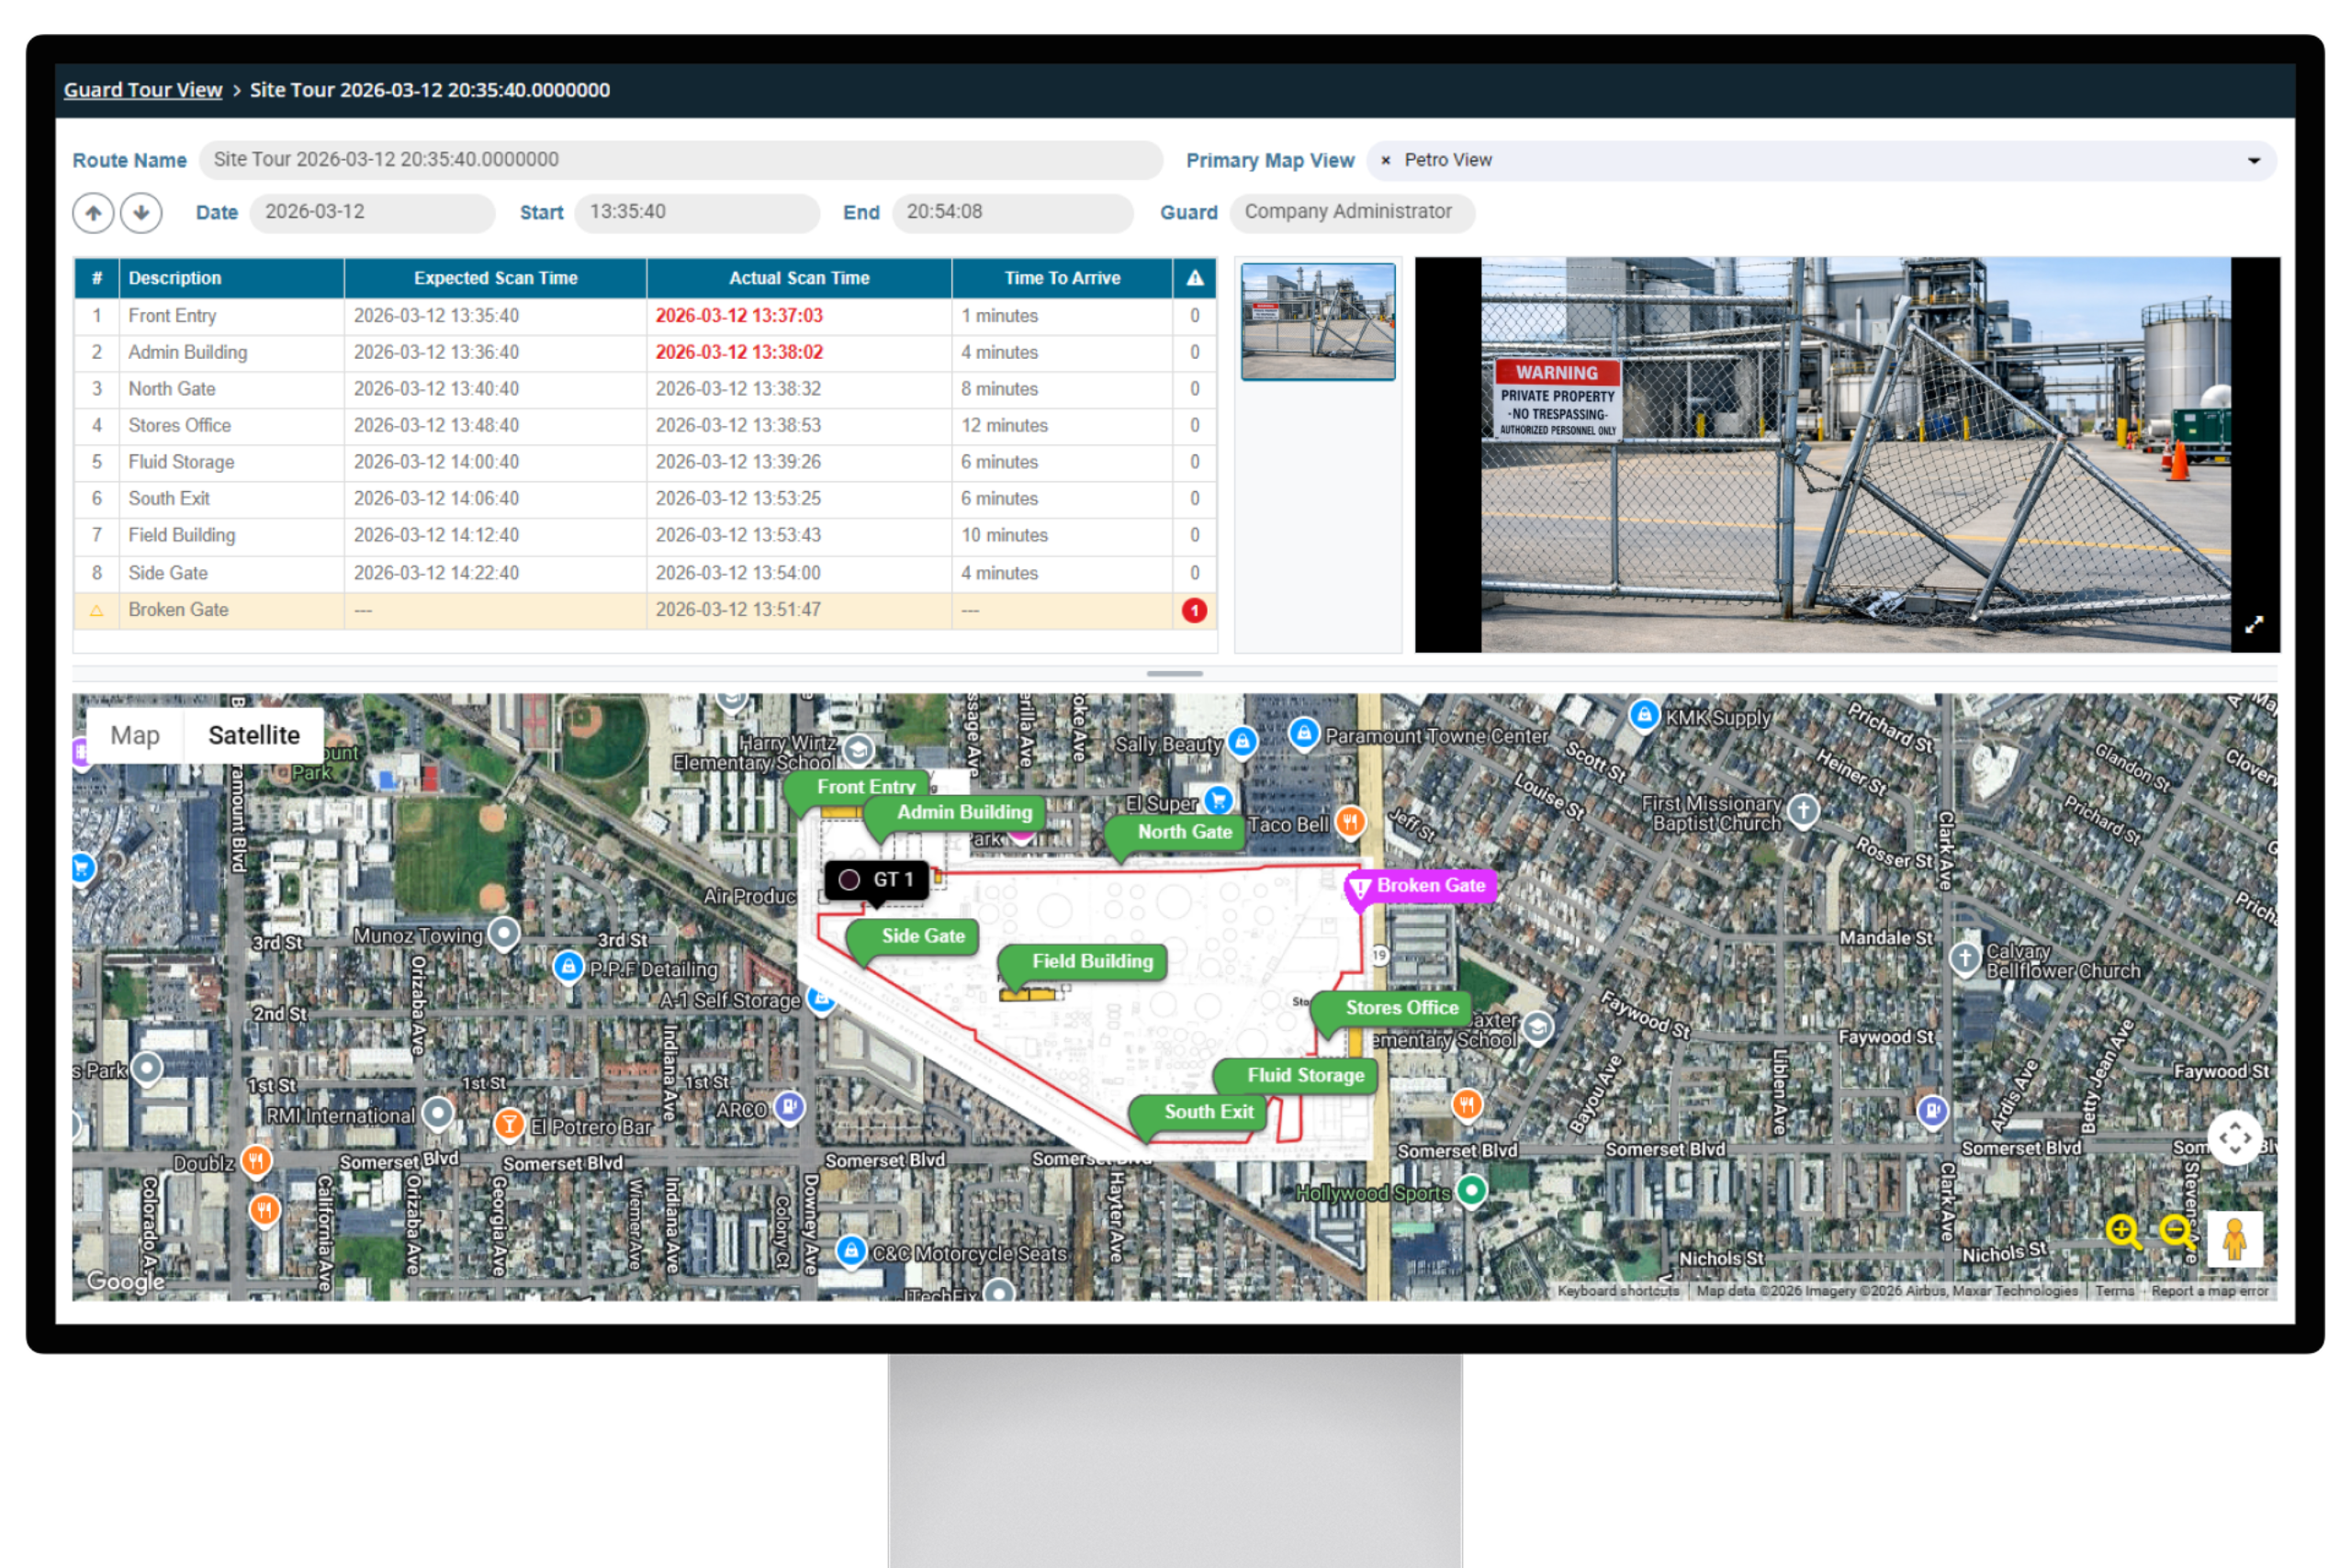Expand the gate photo to fullscreen
This screenshot has height=1568, width=2351.
coord(2253,625)
